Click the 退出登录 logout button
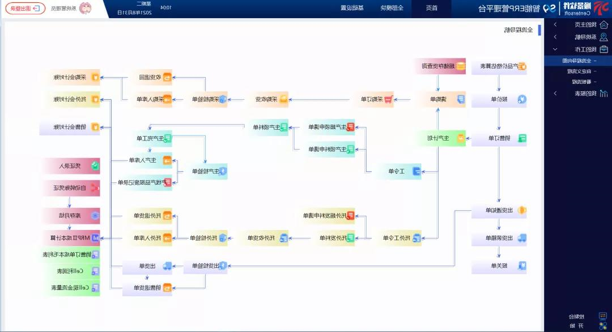Screen dimensions: 612x332 [x=25, y=8]
